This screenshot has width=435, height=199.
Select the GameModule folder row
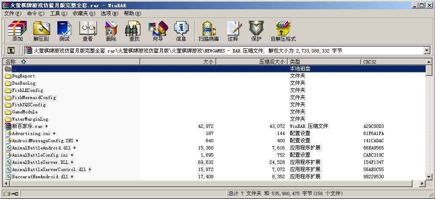(214, 112)
